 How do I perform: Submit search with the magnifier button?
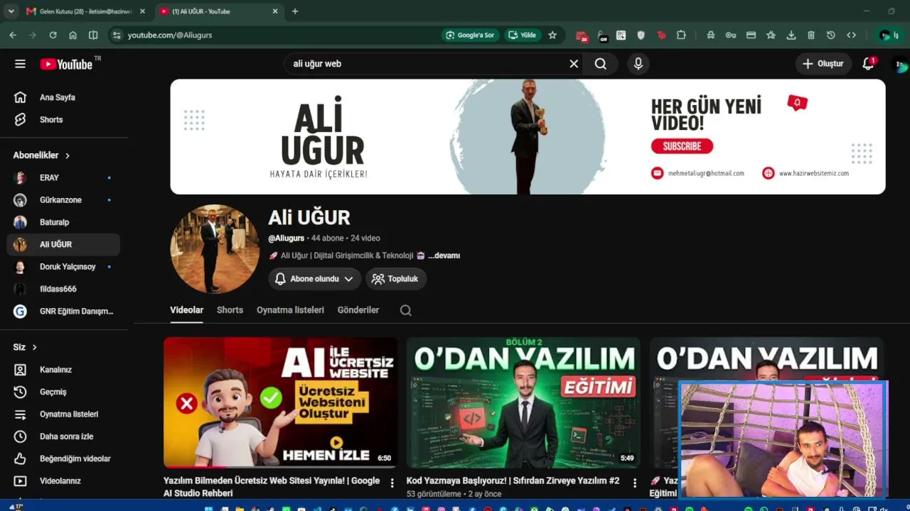(x=601, y=64)
